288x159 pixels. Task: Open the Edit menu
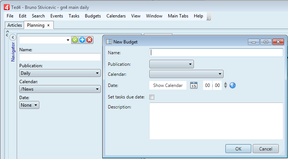click(x=23, y=16)
